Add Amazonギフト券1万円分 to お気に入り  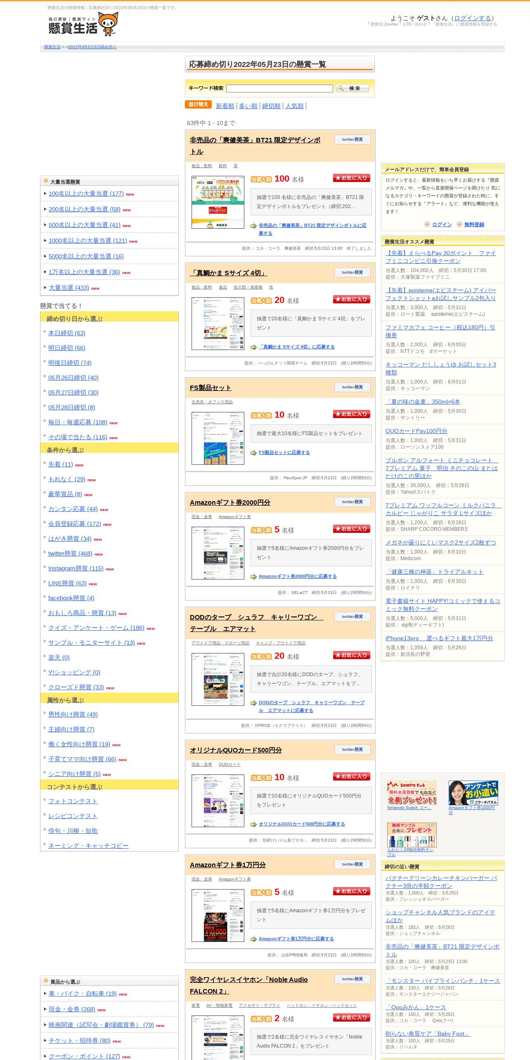coord(351,891)
